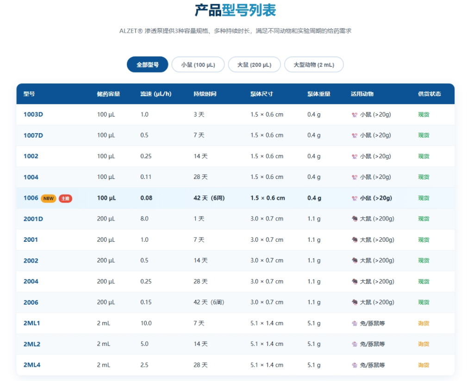Click the rabbit icon in the 2ML1 row
Viewport: 474px width, 381px height.
click(x=355, y=323)
